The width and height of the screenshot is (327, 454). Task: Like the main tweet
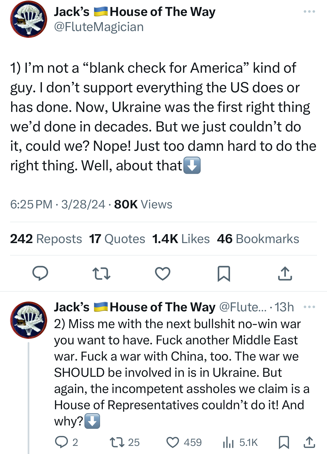(x=163, y=273)
